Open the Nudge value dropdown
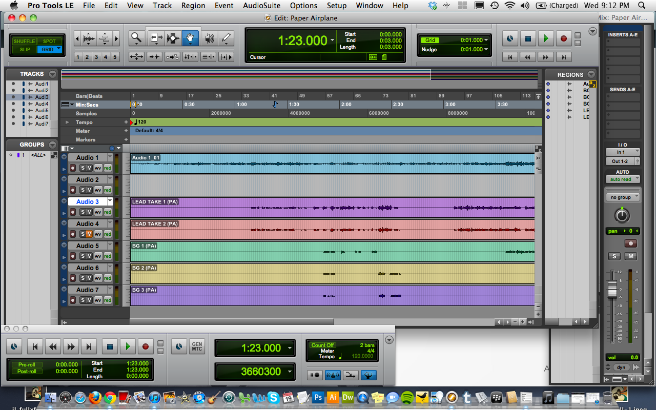656x410 pixels. pyautogui.click(x=486, y=49)
